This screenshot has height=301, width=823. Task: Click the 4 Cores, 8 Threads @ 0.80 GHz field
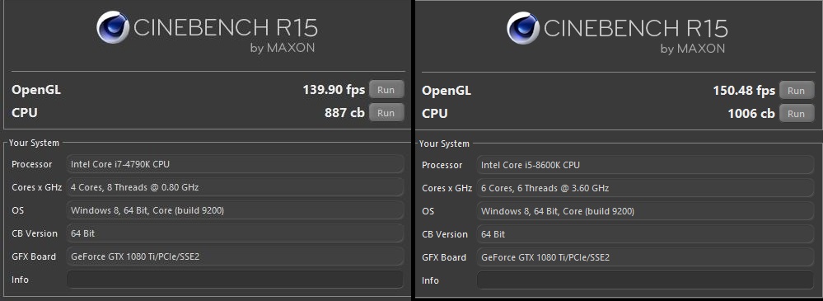(235, 187)
